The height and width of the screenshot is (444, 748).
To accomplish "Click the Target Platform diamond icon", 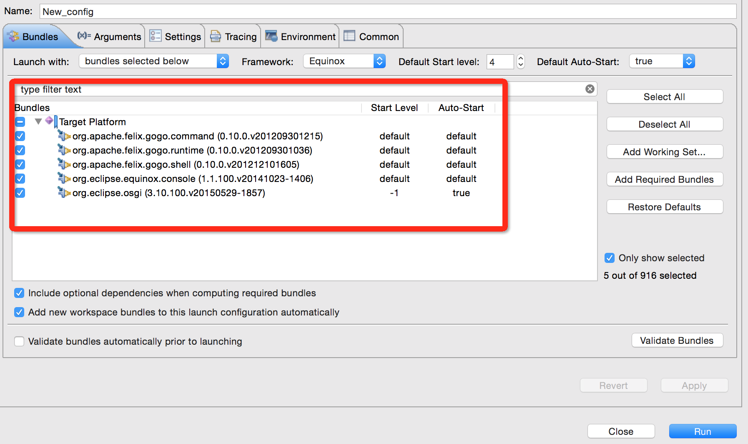I will (49, 121).
